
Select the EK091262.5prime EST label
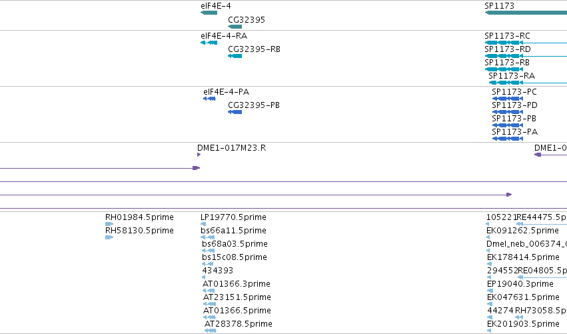coord(522,231)
